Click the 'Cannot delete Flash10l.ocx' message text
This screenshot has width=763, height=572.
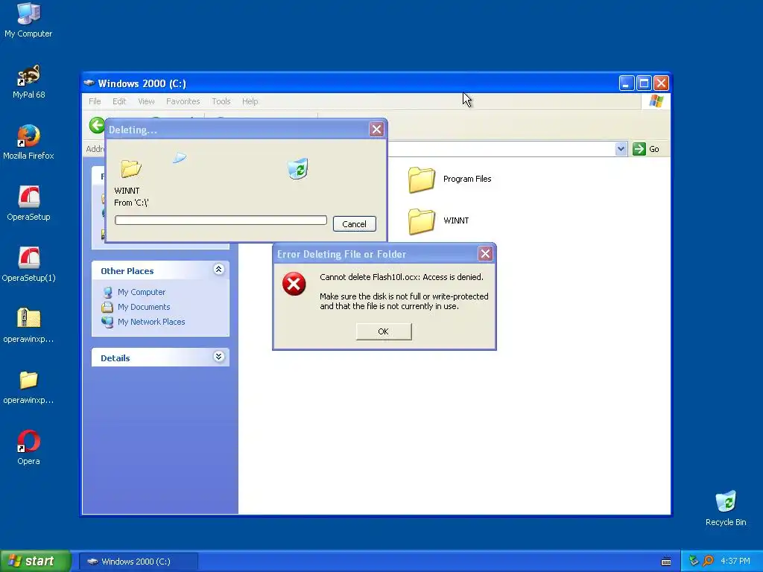coord(402,277)
